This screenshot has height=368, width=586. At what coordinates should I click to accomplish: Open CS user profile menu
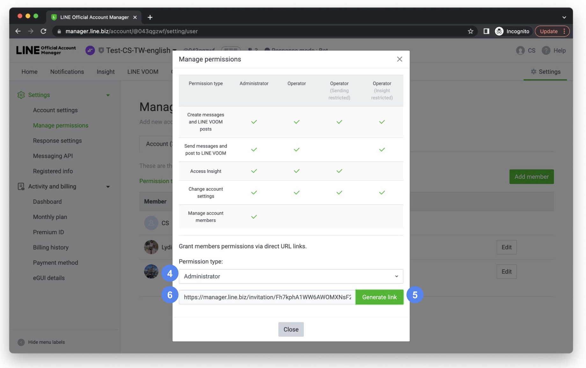[526, 50]
